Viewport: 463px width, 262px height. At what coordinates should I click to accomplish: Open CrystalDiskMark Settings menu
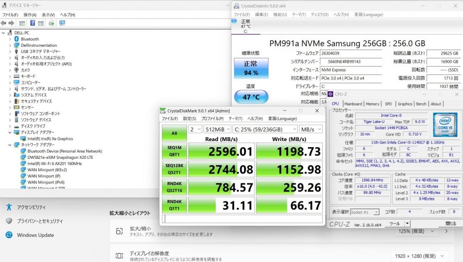click(189, 119)
